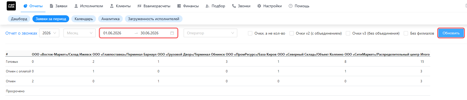Click the Готовых total value 15
This screenshot has width=467, height=100.
[422, 62]
